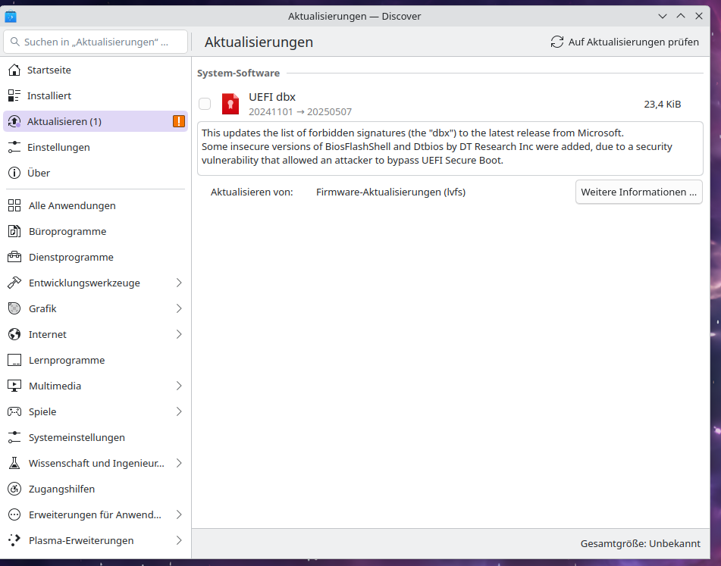Enable the UEFI dbx update checkbox

click(205, 104)
